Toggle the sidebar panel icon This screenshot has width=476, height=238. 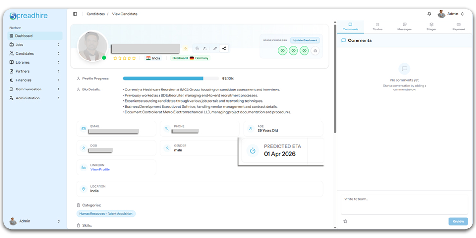click(x=75, y=14)
